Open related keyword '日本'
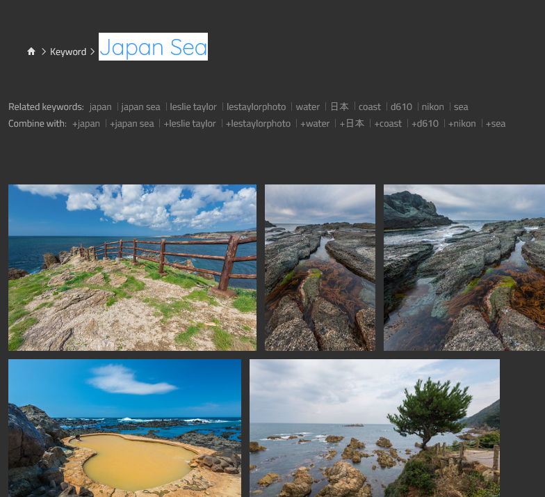545x497 pixels. (x=339, y=106)
